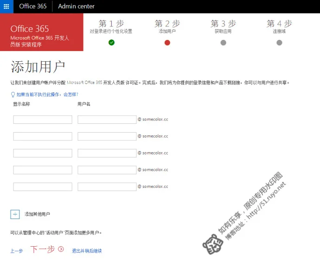Open Admin center from header
The width and height of the screenshot is (320, 262).
tap(76, 6)
